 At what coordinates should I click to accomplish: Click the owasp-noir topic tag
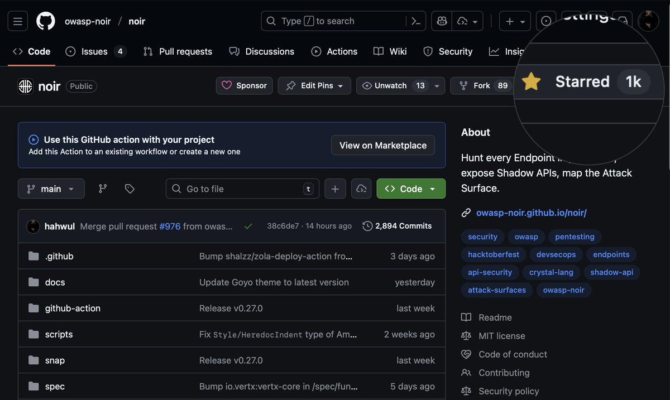563,290
